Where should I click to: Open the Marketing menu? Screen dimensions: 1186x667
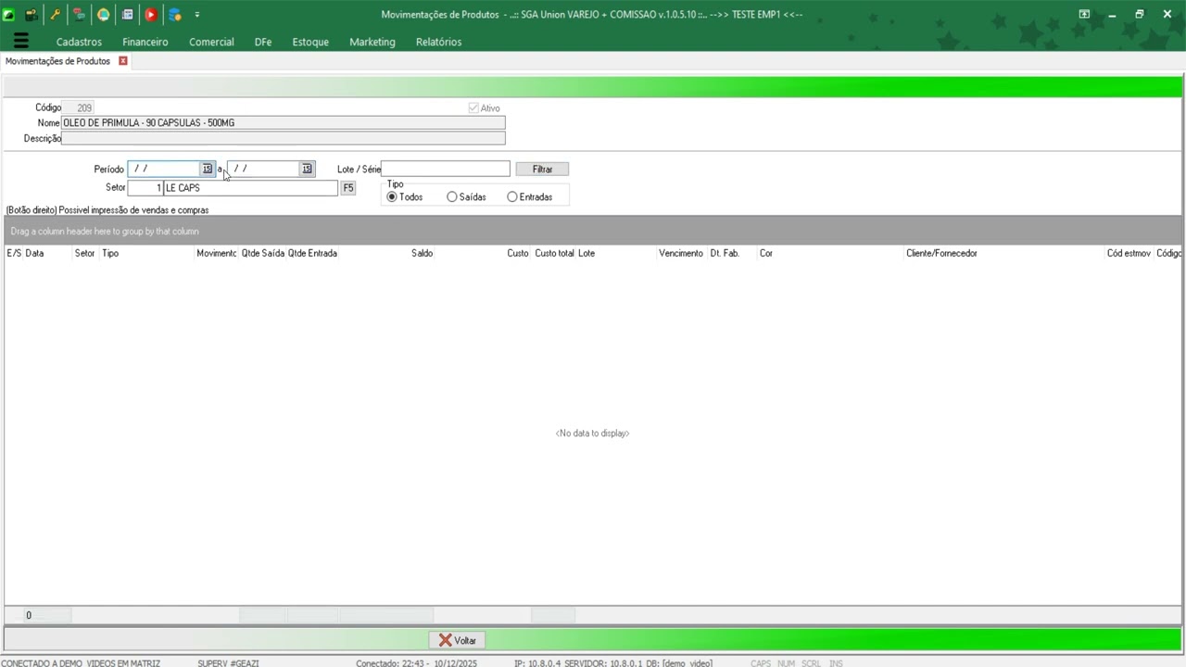[372, 42]
